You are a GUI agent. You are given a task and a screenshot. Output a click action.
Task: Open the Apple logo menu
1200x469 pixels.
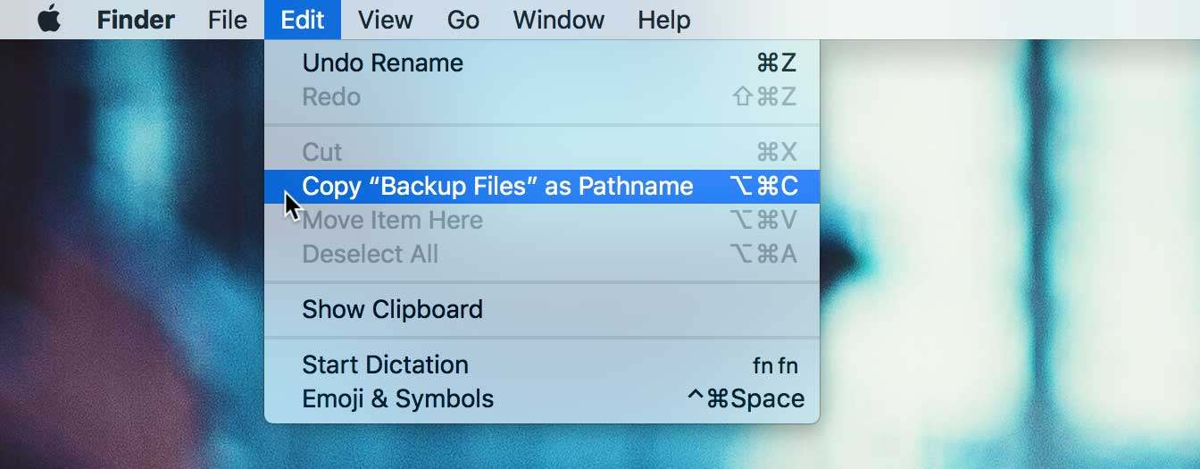click(49, 20)
